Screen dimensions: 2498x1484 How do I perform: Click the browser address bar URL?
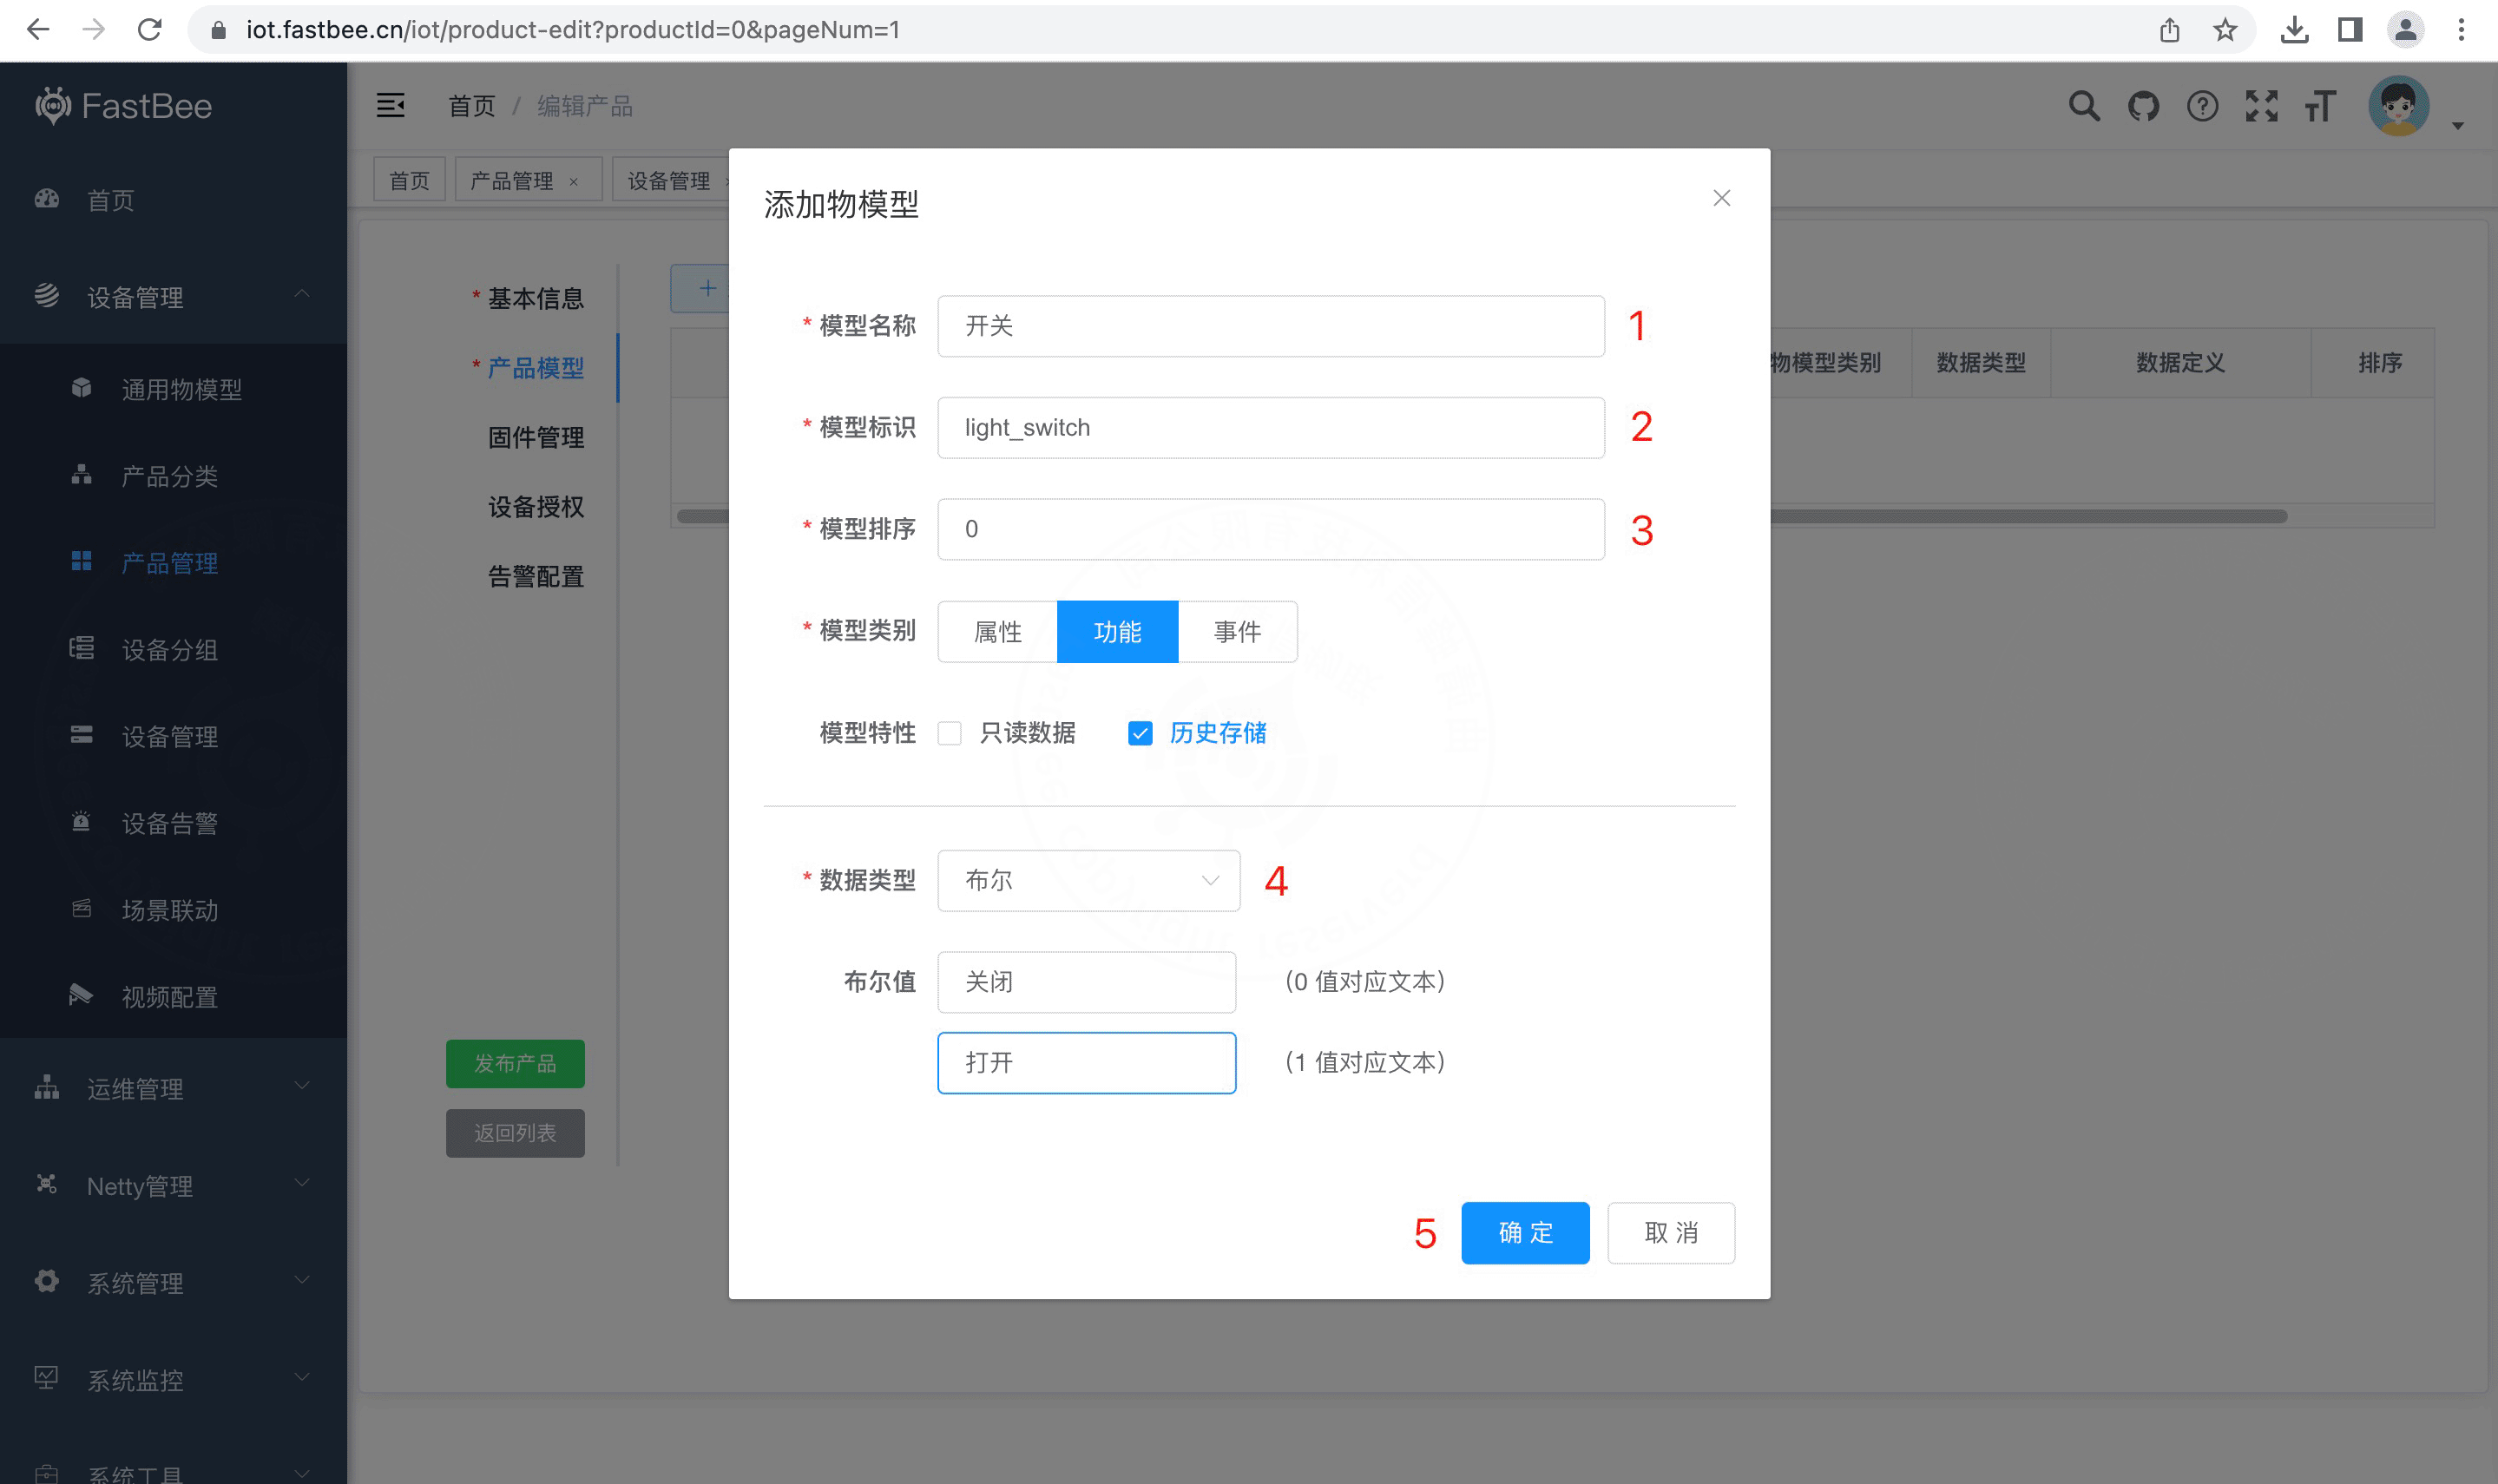[572, 30]
